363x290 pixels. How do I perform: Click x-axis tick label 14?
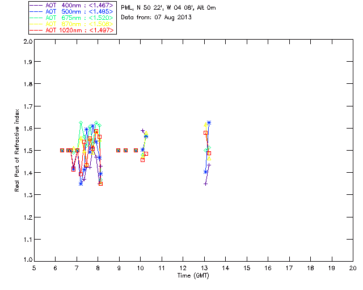point(226,268)
